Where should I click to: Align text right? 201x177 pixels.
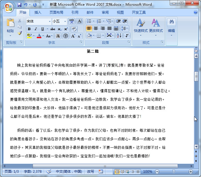click(103, 28)
